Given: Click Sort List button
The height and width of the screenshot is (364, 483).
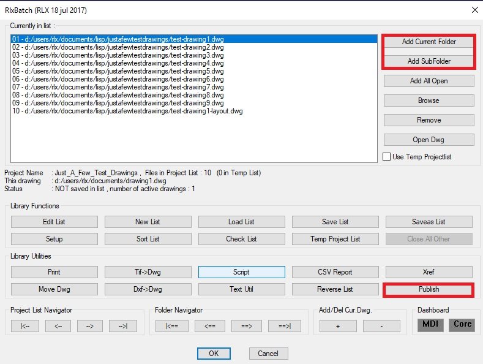Looking at the screenshot, I should [x=148, y=239].
